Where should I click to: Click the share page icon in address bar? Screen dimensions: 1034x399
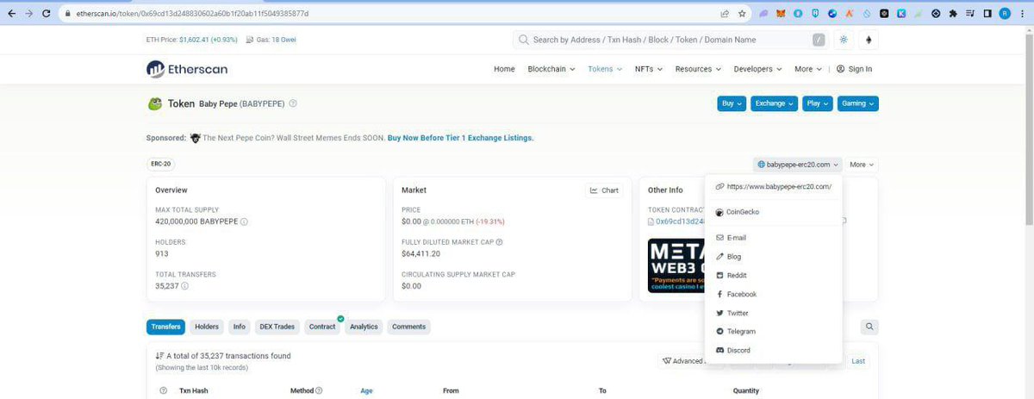point(726,14)
